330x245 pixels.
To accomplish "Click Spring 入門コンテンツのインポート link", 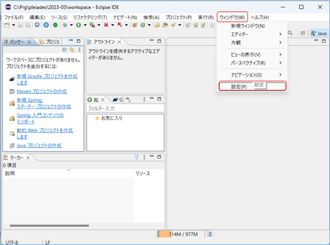I will click(x=40, y=118).
